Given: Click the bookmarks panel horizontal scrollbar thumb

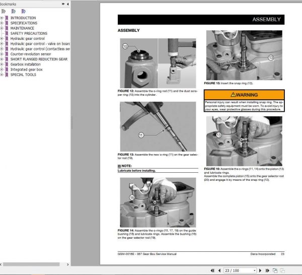Looking at the screenshot, I should [31, 264].
